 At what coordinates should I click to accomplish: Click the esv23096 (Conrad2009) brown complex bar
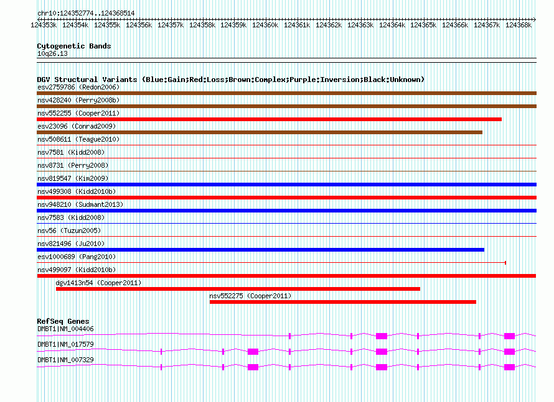pos(260,132)
